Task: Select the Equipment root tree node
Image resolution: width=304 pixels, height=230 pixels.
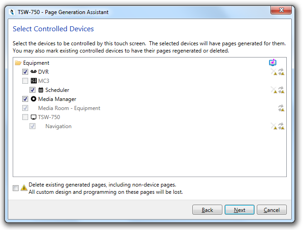Action: [x=36, y=63]
